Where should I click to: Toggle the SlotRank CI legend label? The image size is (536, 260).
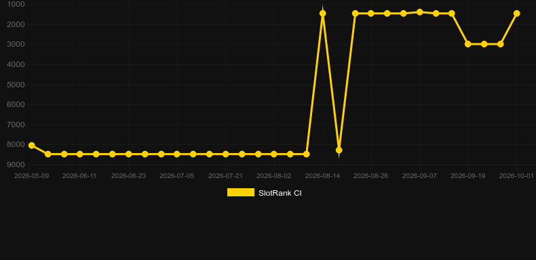280,193
